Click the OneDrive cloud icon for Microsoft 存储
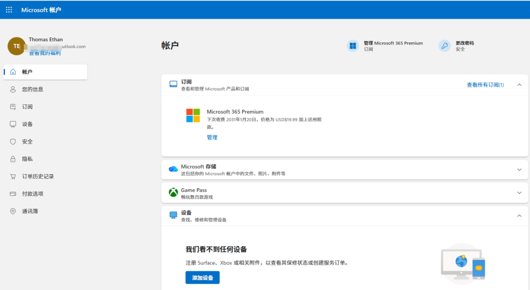Image resolution: width=530 pixels, height=290 pixels. coord(173,170)
